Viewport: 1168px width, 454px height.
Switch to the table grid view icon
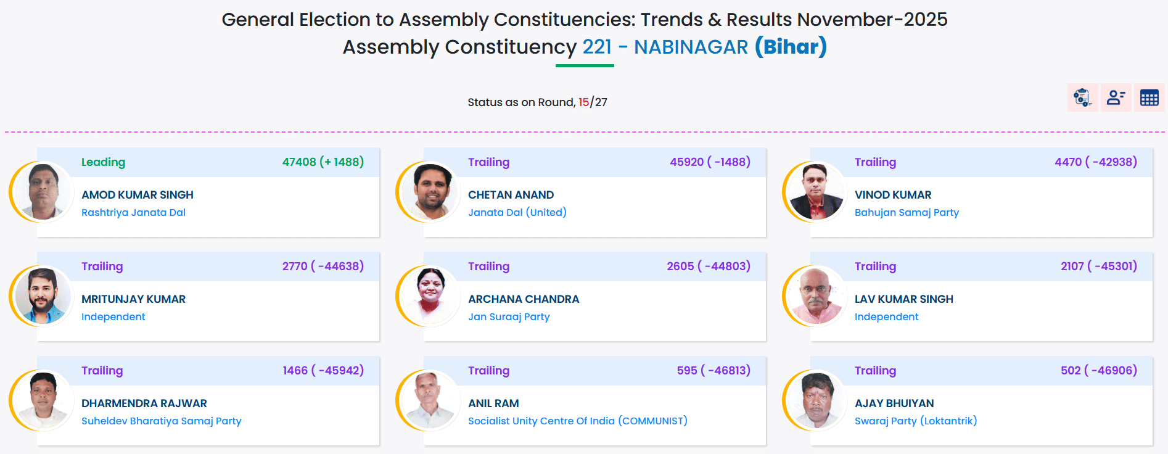click(x=1149, y=97)
